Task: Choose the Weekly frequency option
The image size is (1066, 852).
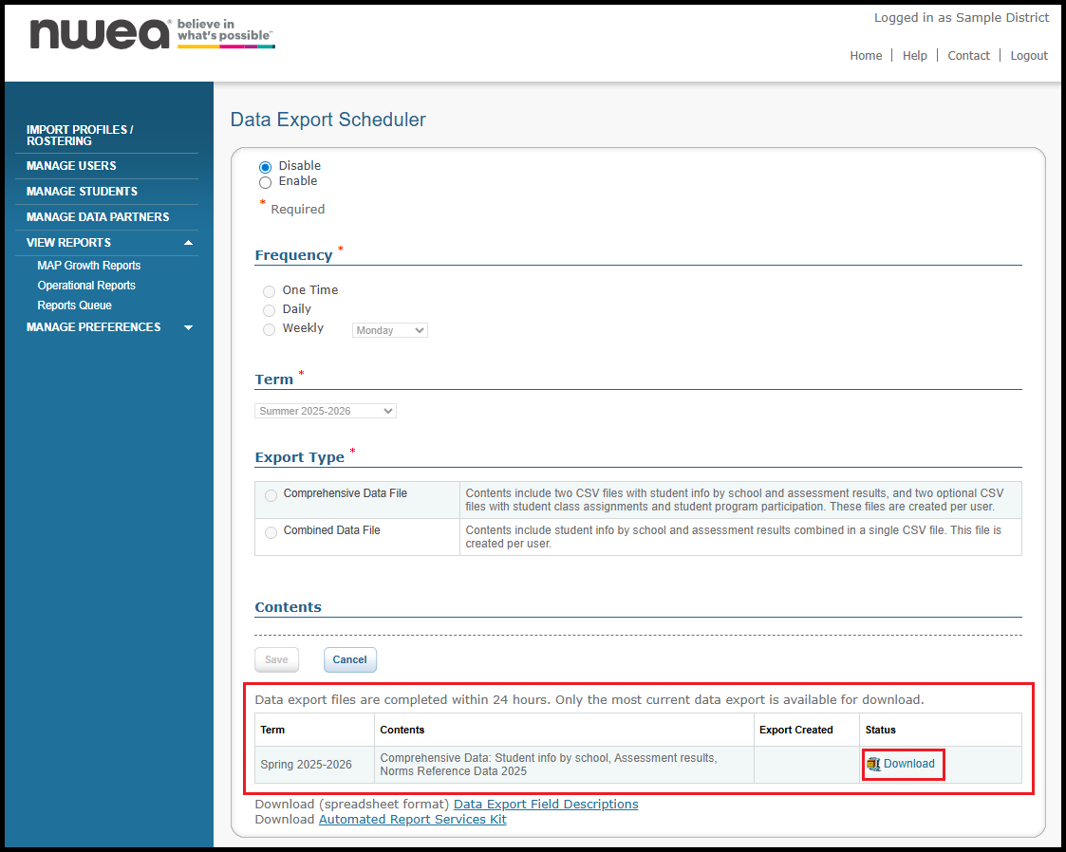Action: [270, 329]
